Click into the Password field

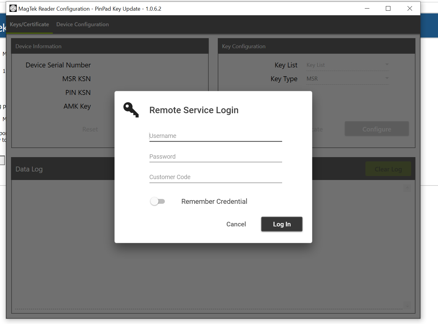pyautogui.click(x=215, y=157)
